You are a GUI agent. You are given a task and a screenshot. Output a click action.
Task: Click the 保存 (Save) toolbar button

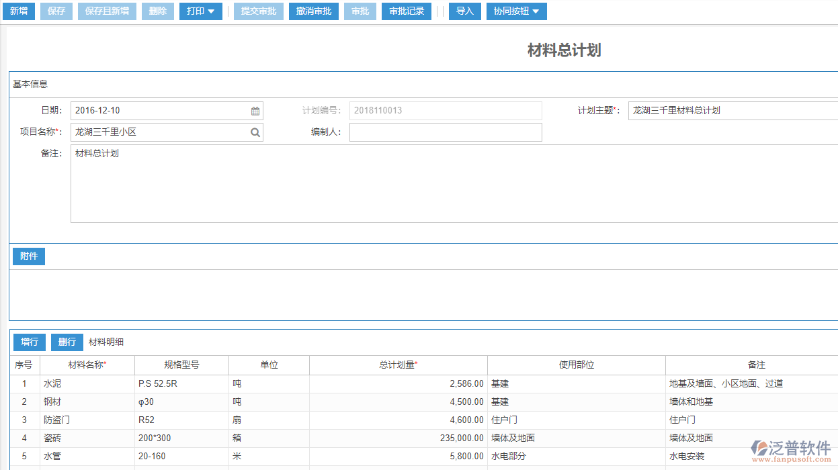click(x=56, y=11)
